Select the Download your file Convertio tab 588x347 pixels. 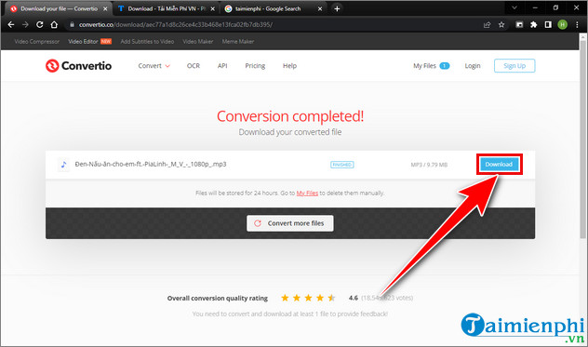[x=58, y=8]
